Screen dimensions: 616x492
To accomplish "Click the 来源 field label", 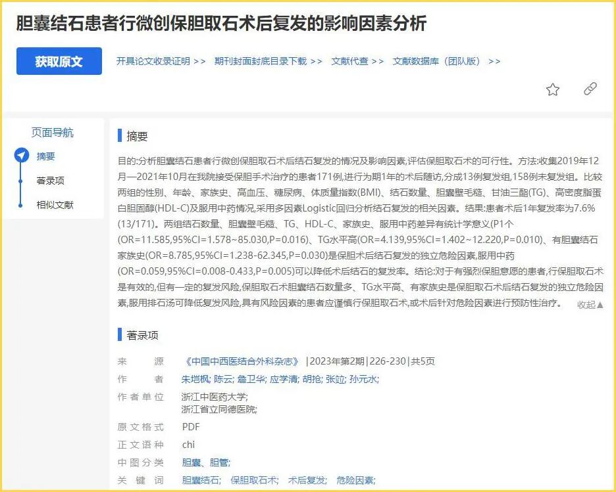I will click(x=140, y=361).
